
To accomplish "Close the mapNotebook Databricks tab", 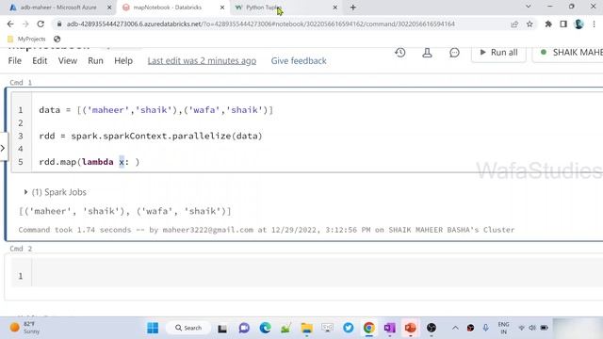I will [222, 8].
